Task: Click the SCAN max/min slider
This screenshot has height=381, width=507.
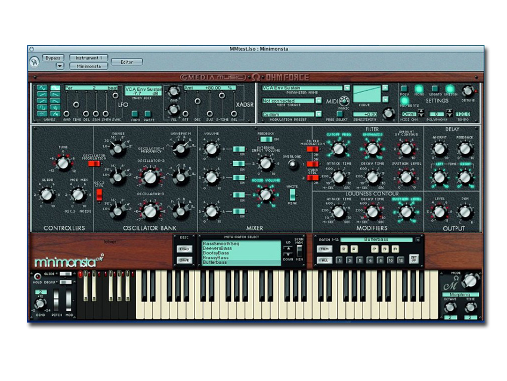Action: (x=299, y=251)
